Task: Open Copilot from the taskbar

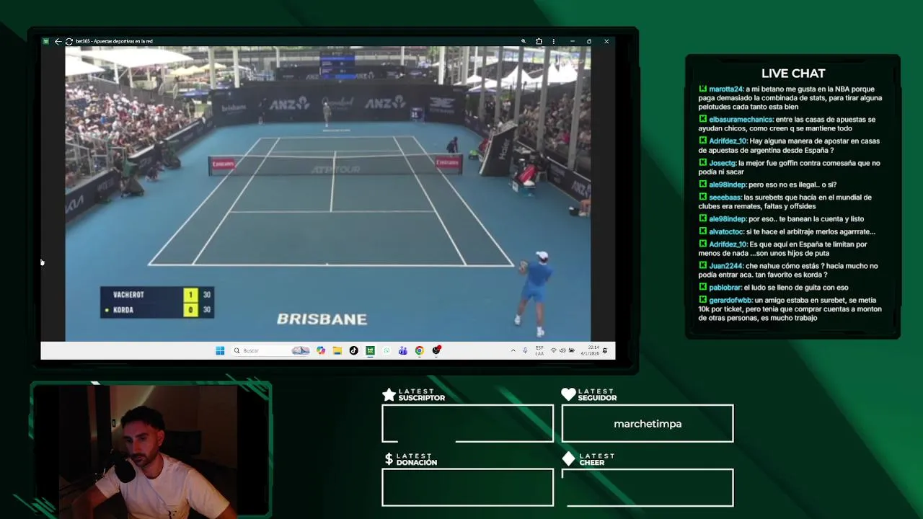Action: click(x=321, y=350)
